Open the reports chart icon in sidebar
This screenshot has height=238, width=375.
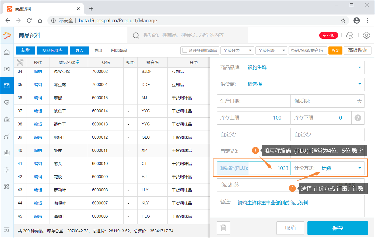click(x=7, y=136)
